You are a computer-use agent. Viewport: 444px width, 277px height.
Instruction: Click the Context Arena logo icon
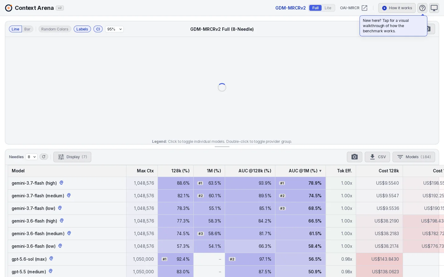(9, 8)
